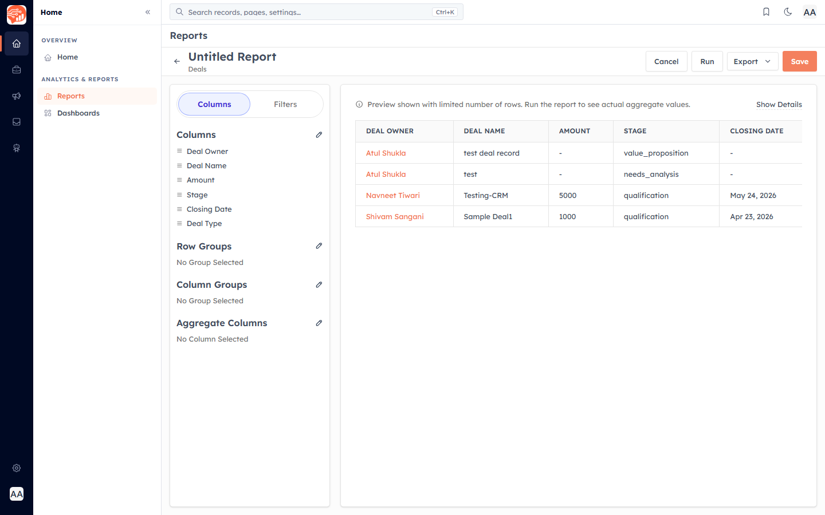Screen dimensions: 825x515
Task: Open the inbox tray icon in sidebar
Action: pos(17,122)
